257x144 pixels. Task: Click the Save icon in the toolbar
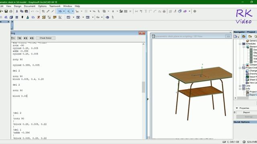[6, 11]
